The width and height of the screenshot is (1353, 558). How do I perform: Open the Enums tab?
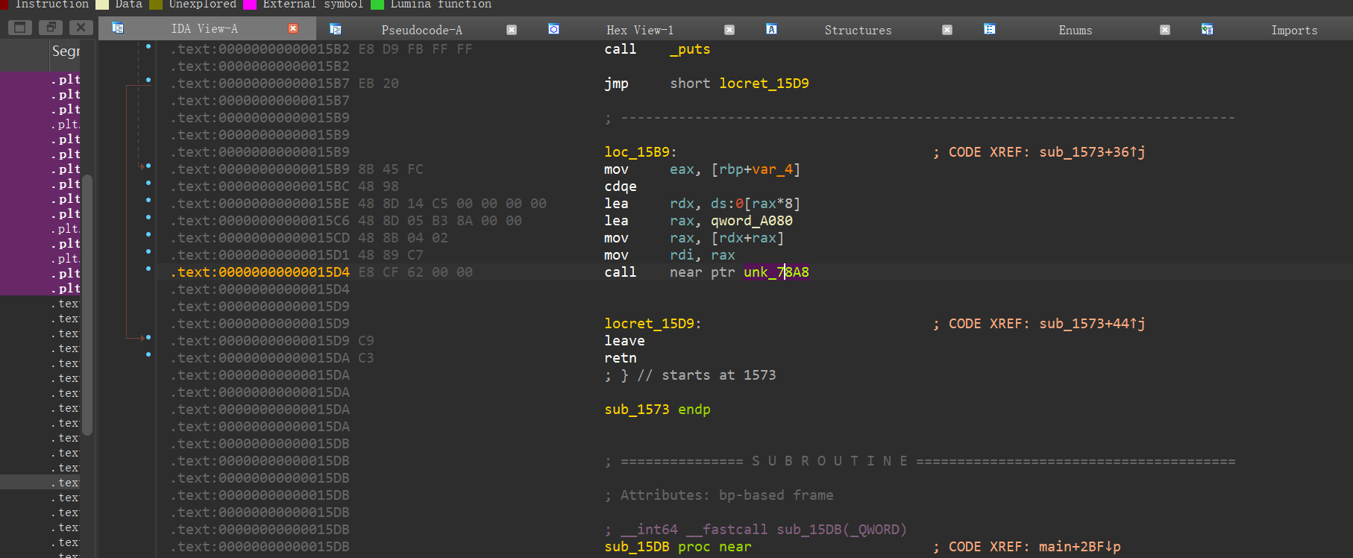coord(1076,30)
